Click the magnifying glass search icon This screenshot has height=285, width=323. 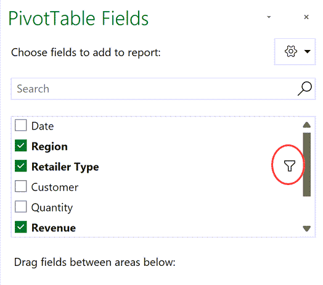tap(305, 89)
